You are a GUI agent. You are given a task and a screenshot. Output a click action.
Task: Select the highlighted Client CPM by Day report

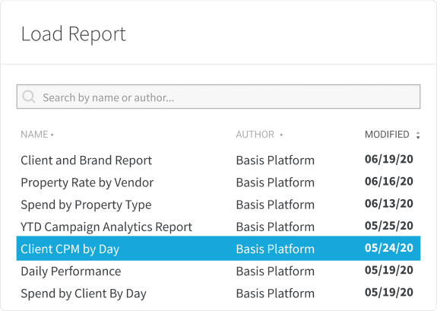[219, 249]
